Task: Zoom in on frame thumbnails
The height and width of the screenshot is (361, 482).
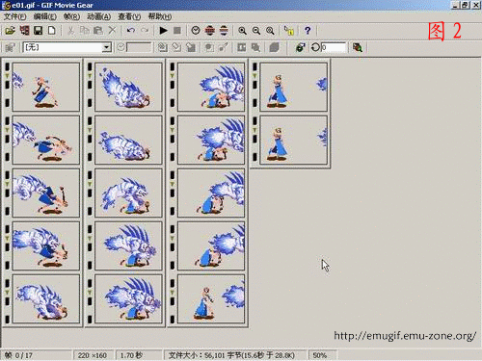Action: 242,31
